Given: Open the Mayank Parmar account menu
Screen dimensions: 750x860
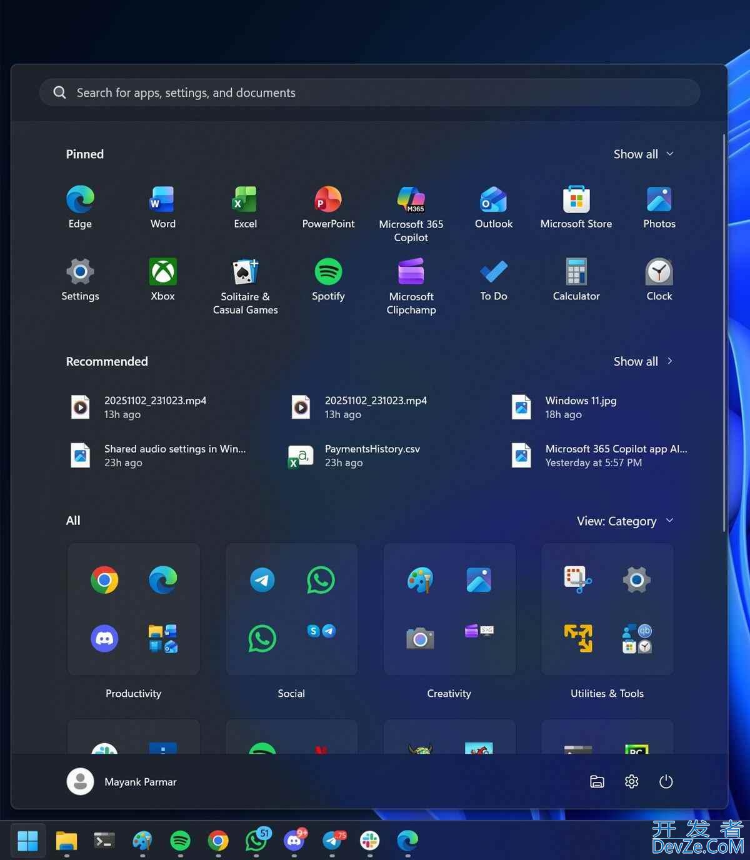Looking at the screenshot, I should click(x=122, y=781).
